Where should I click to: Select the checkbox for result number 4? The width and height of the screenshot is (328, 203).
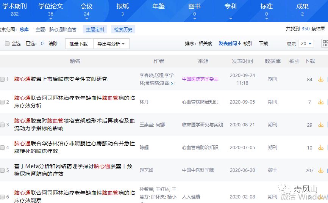tap(2, 148)
